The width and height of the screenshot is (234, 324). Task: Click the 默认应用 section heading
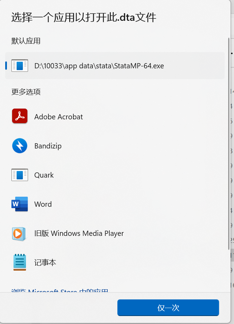click(26, 41)
